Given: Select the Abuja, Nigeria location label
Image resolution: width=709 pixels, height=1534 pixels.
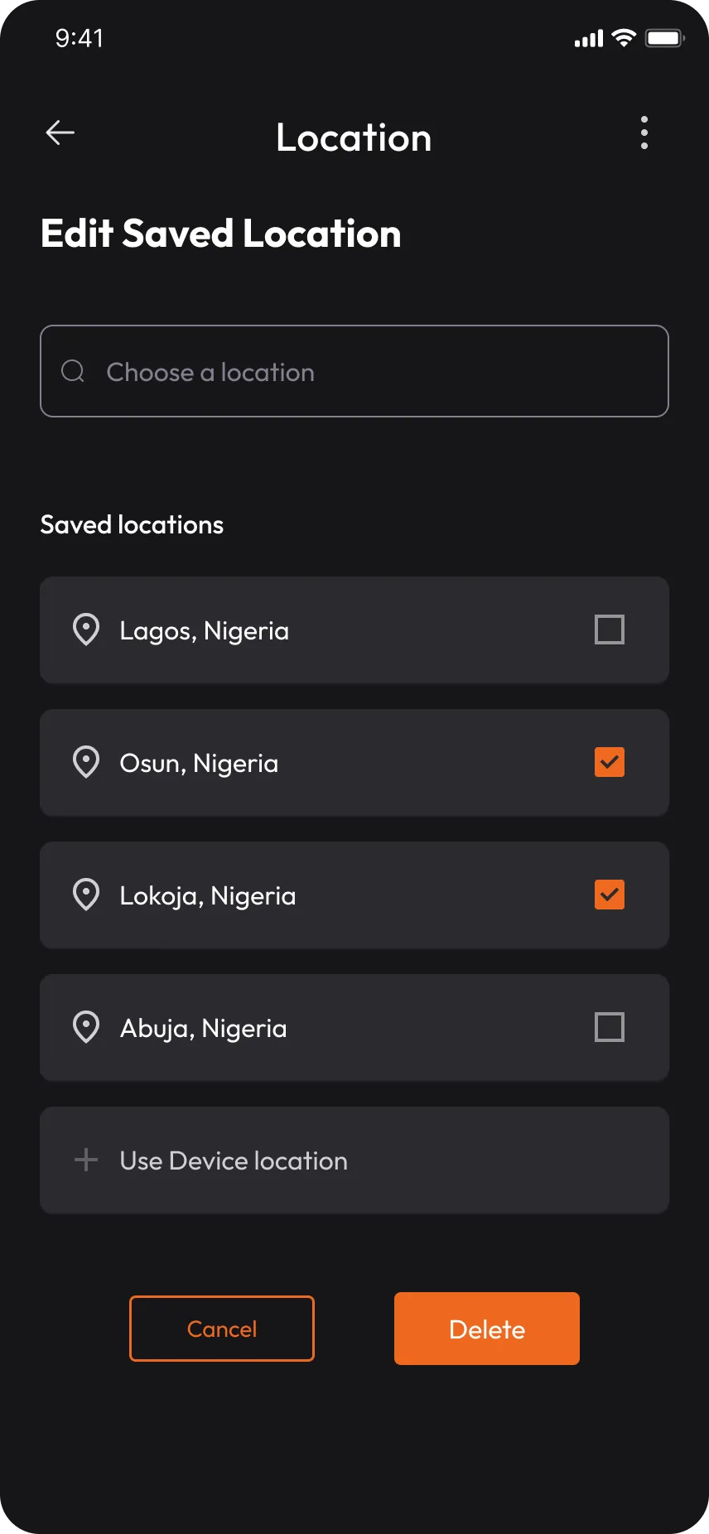Looking at the screenshot, I should pos(204,1029).
